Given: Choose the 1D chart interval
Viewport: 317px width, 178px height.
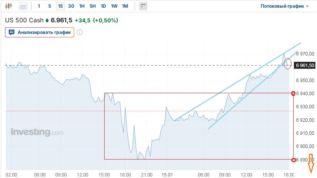Looking at the screenshot, I should (x=103, y=6).
